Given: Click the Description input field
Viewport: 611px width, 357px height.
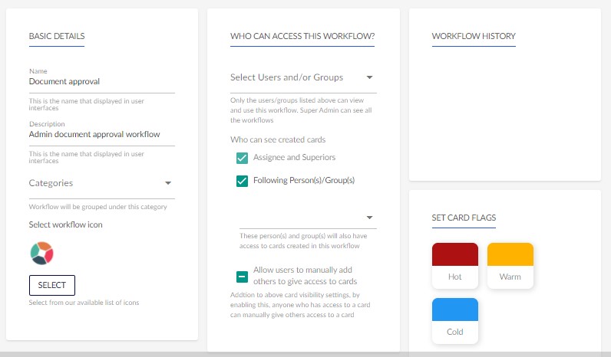Looking at the screenshot, I should (x=101, y=134).
